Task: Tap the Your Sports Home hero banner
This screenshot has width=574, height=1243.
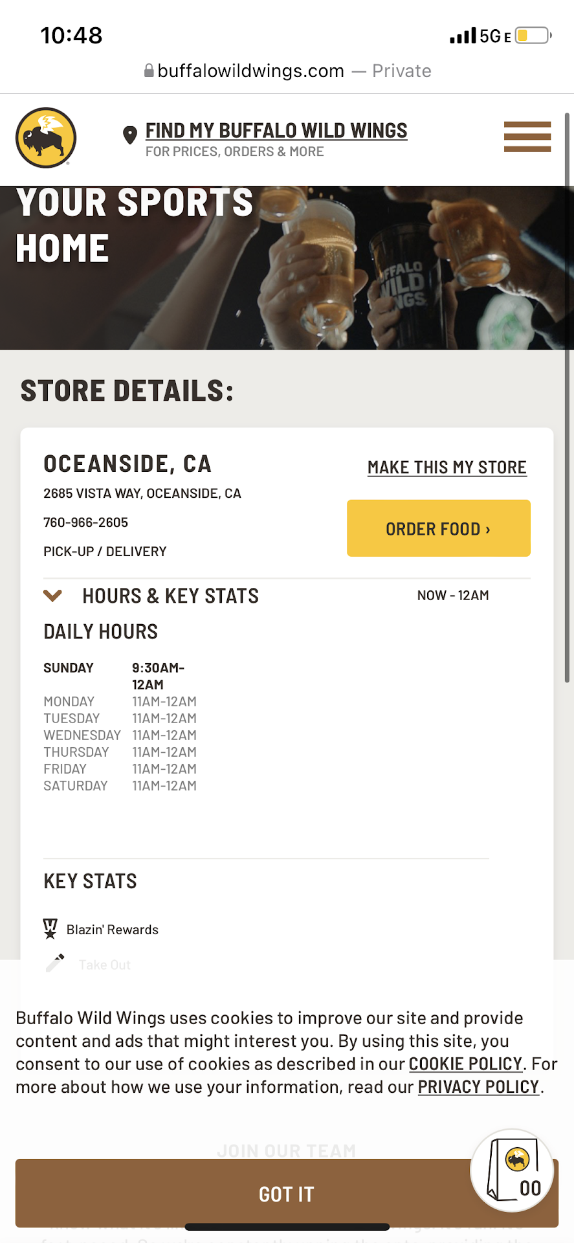Action: pyautogui.click(x=287, y=268)
